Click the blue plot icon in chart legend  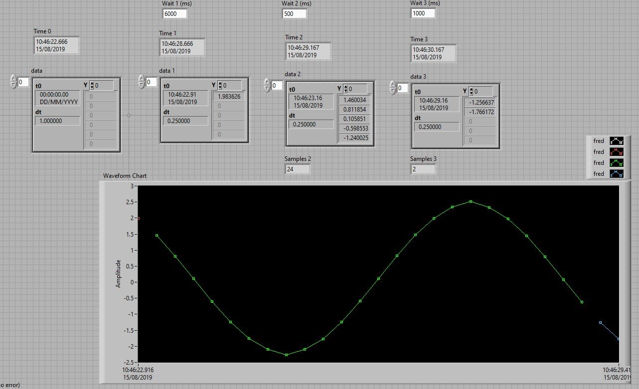click(x=616, y=174)
